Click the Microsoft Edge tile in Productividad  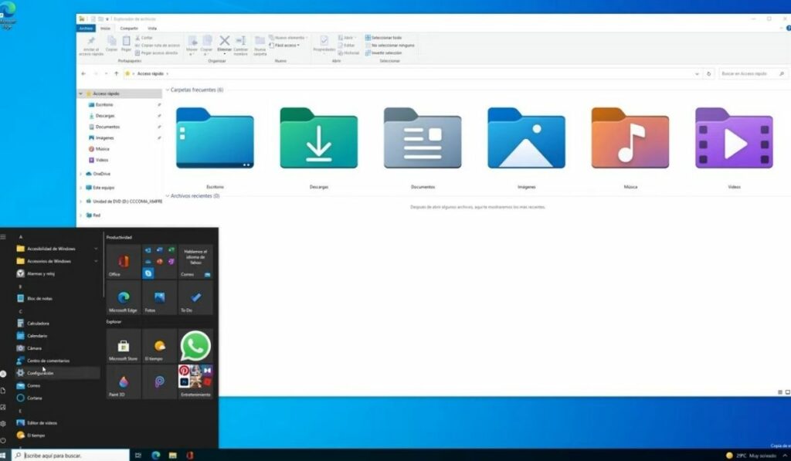[124, 298]
